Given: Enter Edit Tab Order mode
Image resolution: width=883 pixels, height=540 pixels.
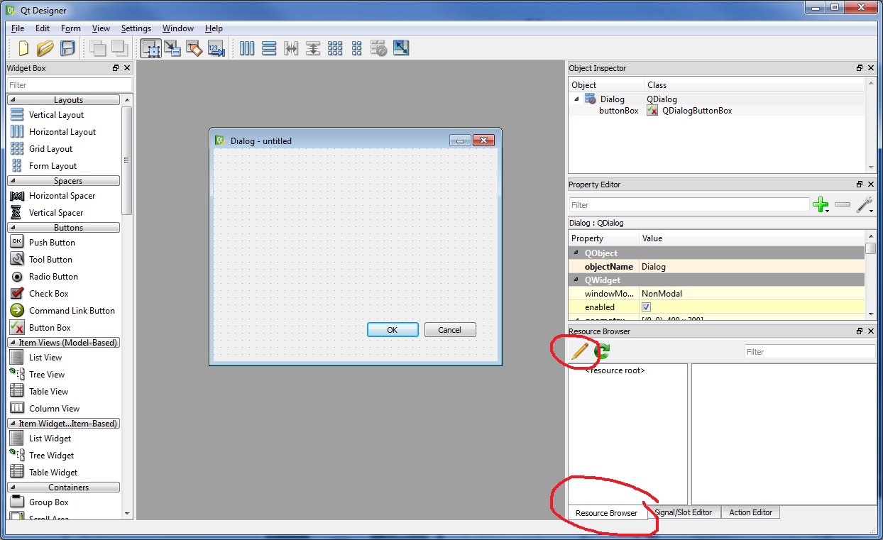Looking at the screenshot, I should coord(216,48).
